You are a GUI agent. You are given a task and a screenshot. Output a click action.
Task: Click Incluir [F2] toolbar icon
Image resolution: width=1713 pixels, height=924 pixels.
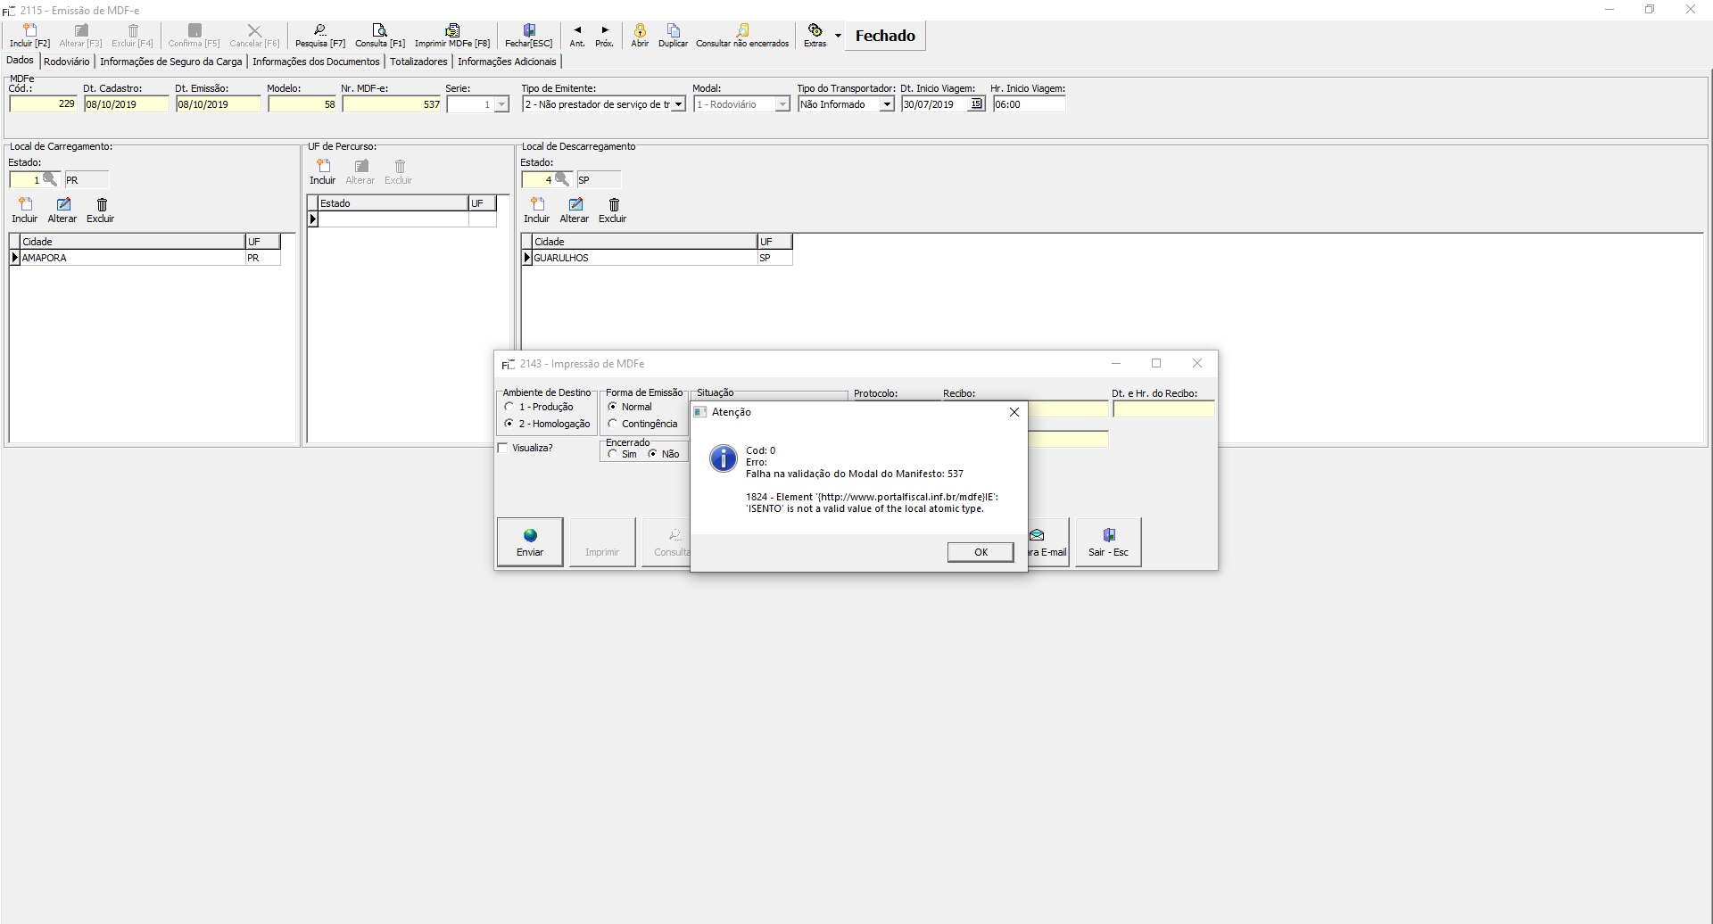(x=29, y=36)
